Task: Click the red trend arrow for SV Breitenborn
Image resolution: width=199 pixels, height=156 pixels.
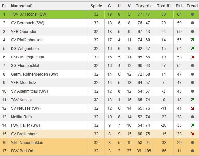Action: pos(192,134)
